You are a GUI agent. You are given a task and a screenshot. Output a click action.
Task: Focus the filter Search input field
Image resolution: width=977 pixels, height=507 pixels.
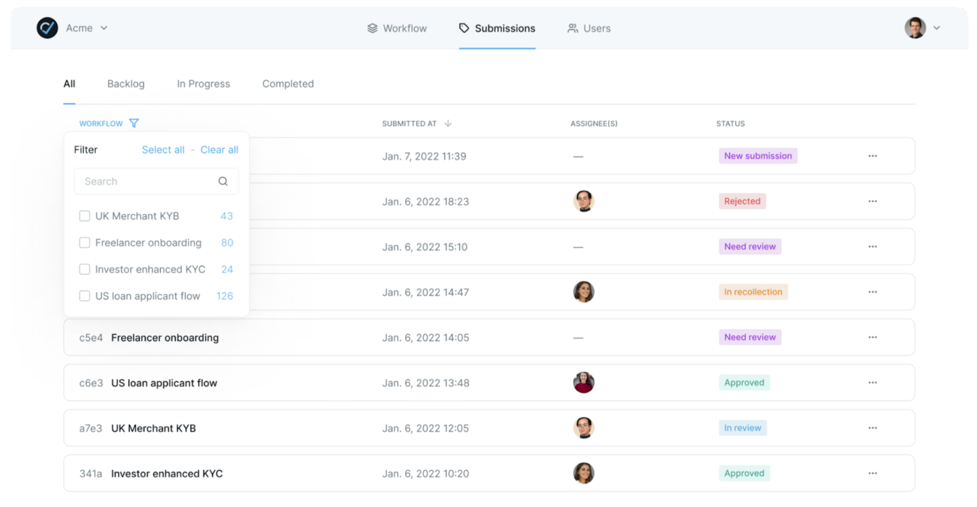click(148, 181)
